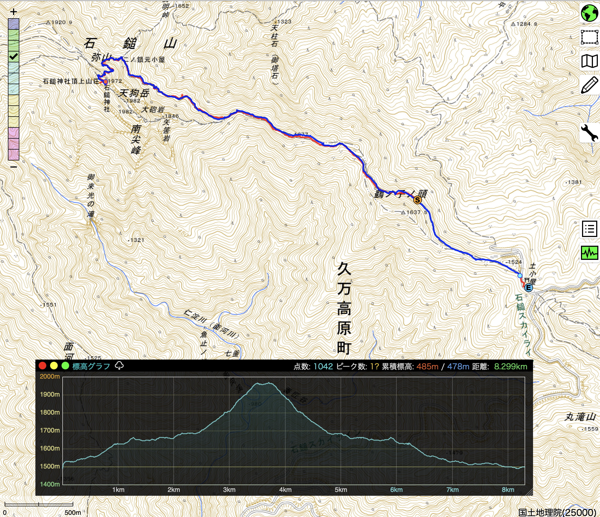
Task: Open the folded map icon
Action: [589, 61]
